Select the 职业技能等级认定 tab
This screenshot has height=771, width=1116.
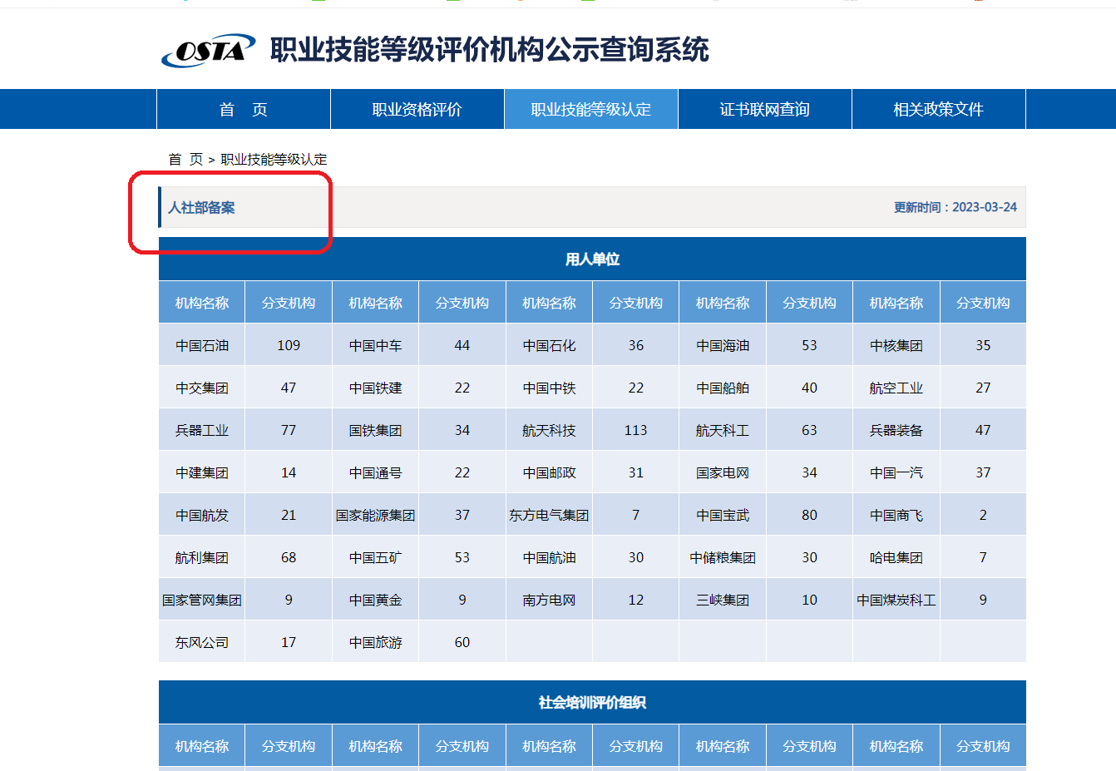pyautogui.click(x=591, y=109)
